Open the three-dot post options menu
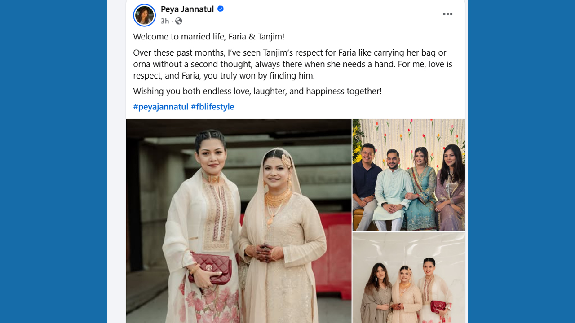This screenshot has height=323, width=575. pyautogui.click(x=447, y=14)
